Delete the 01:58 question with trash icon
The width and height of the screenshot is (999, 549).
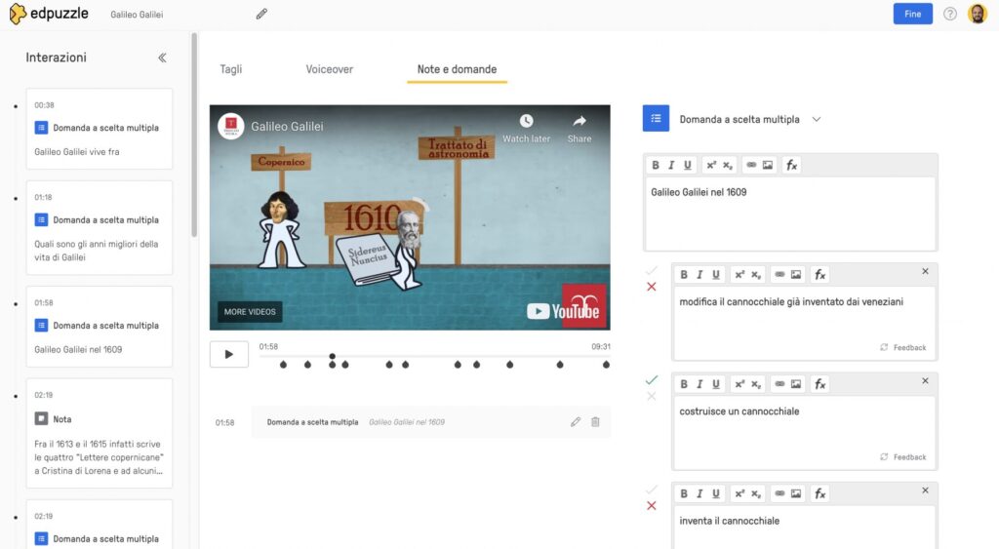[595, 422]
